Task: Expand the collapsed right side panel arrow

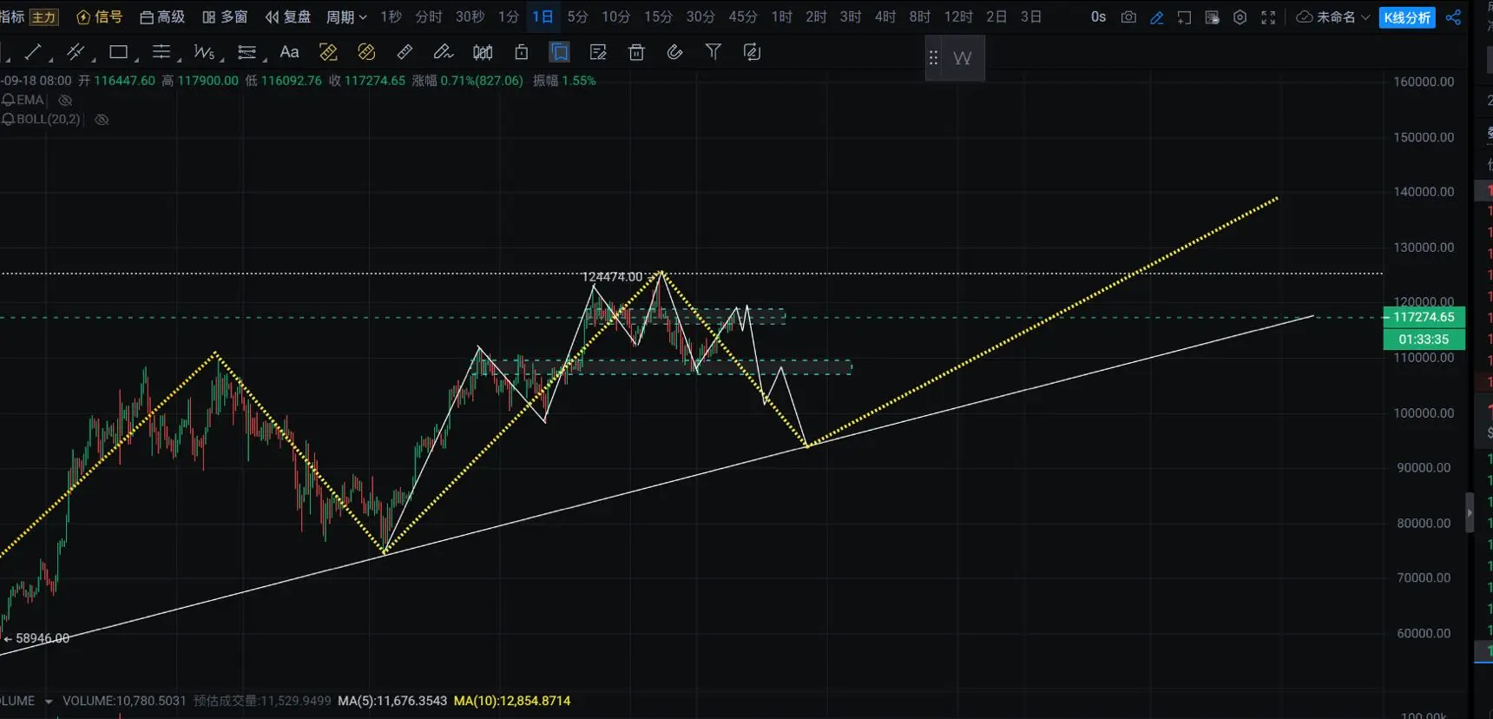Action: click(1470, 513)
